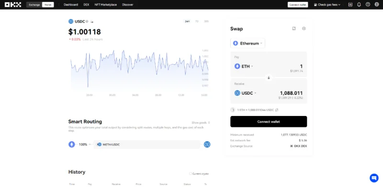
Task: Click the Status column header in History
Action: pos(187,184)
